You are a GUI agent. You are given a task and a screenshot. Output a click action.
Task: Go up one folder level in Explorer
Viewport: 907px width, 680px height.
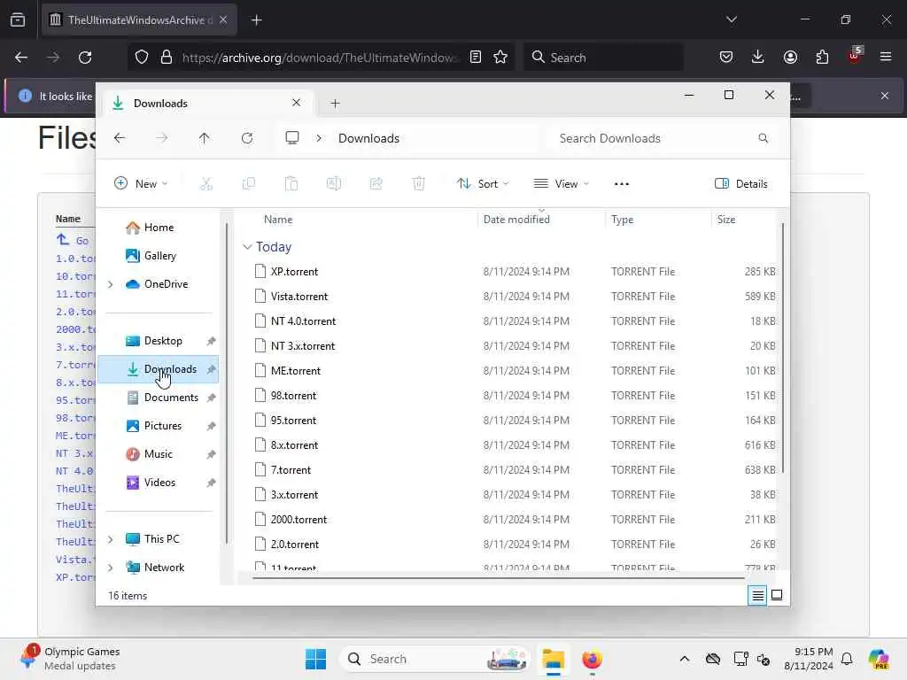click(205, 138)
